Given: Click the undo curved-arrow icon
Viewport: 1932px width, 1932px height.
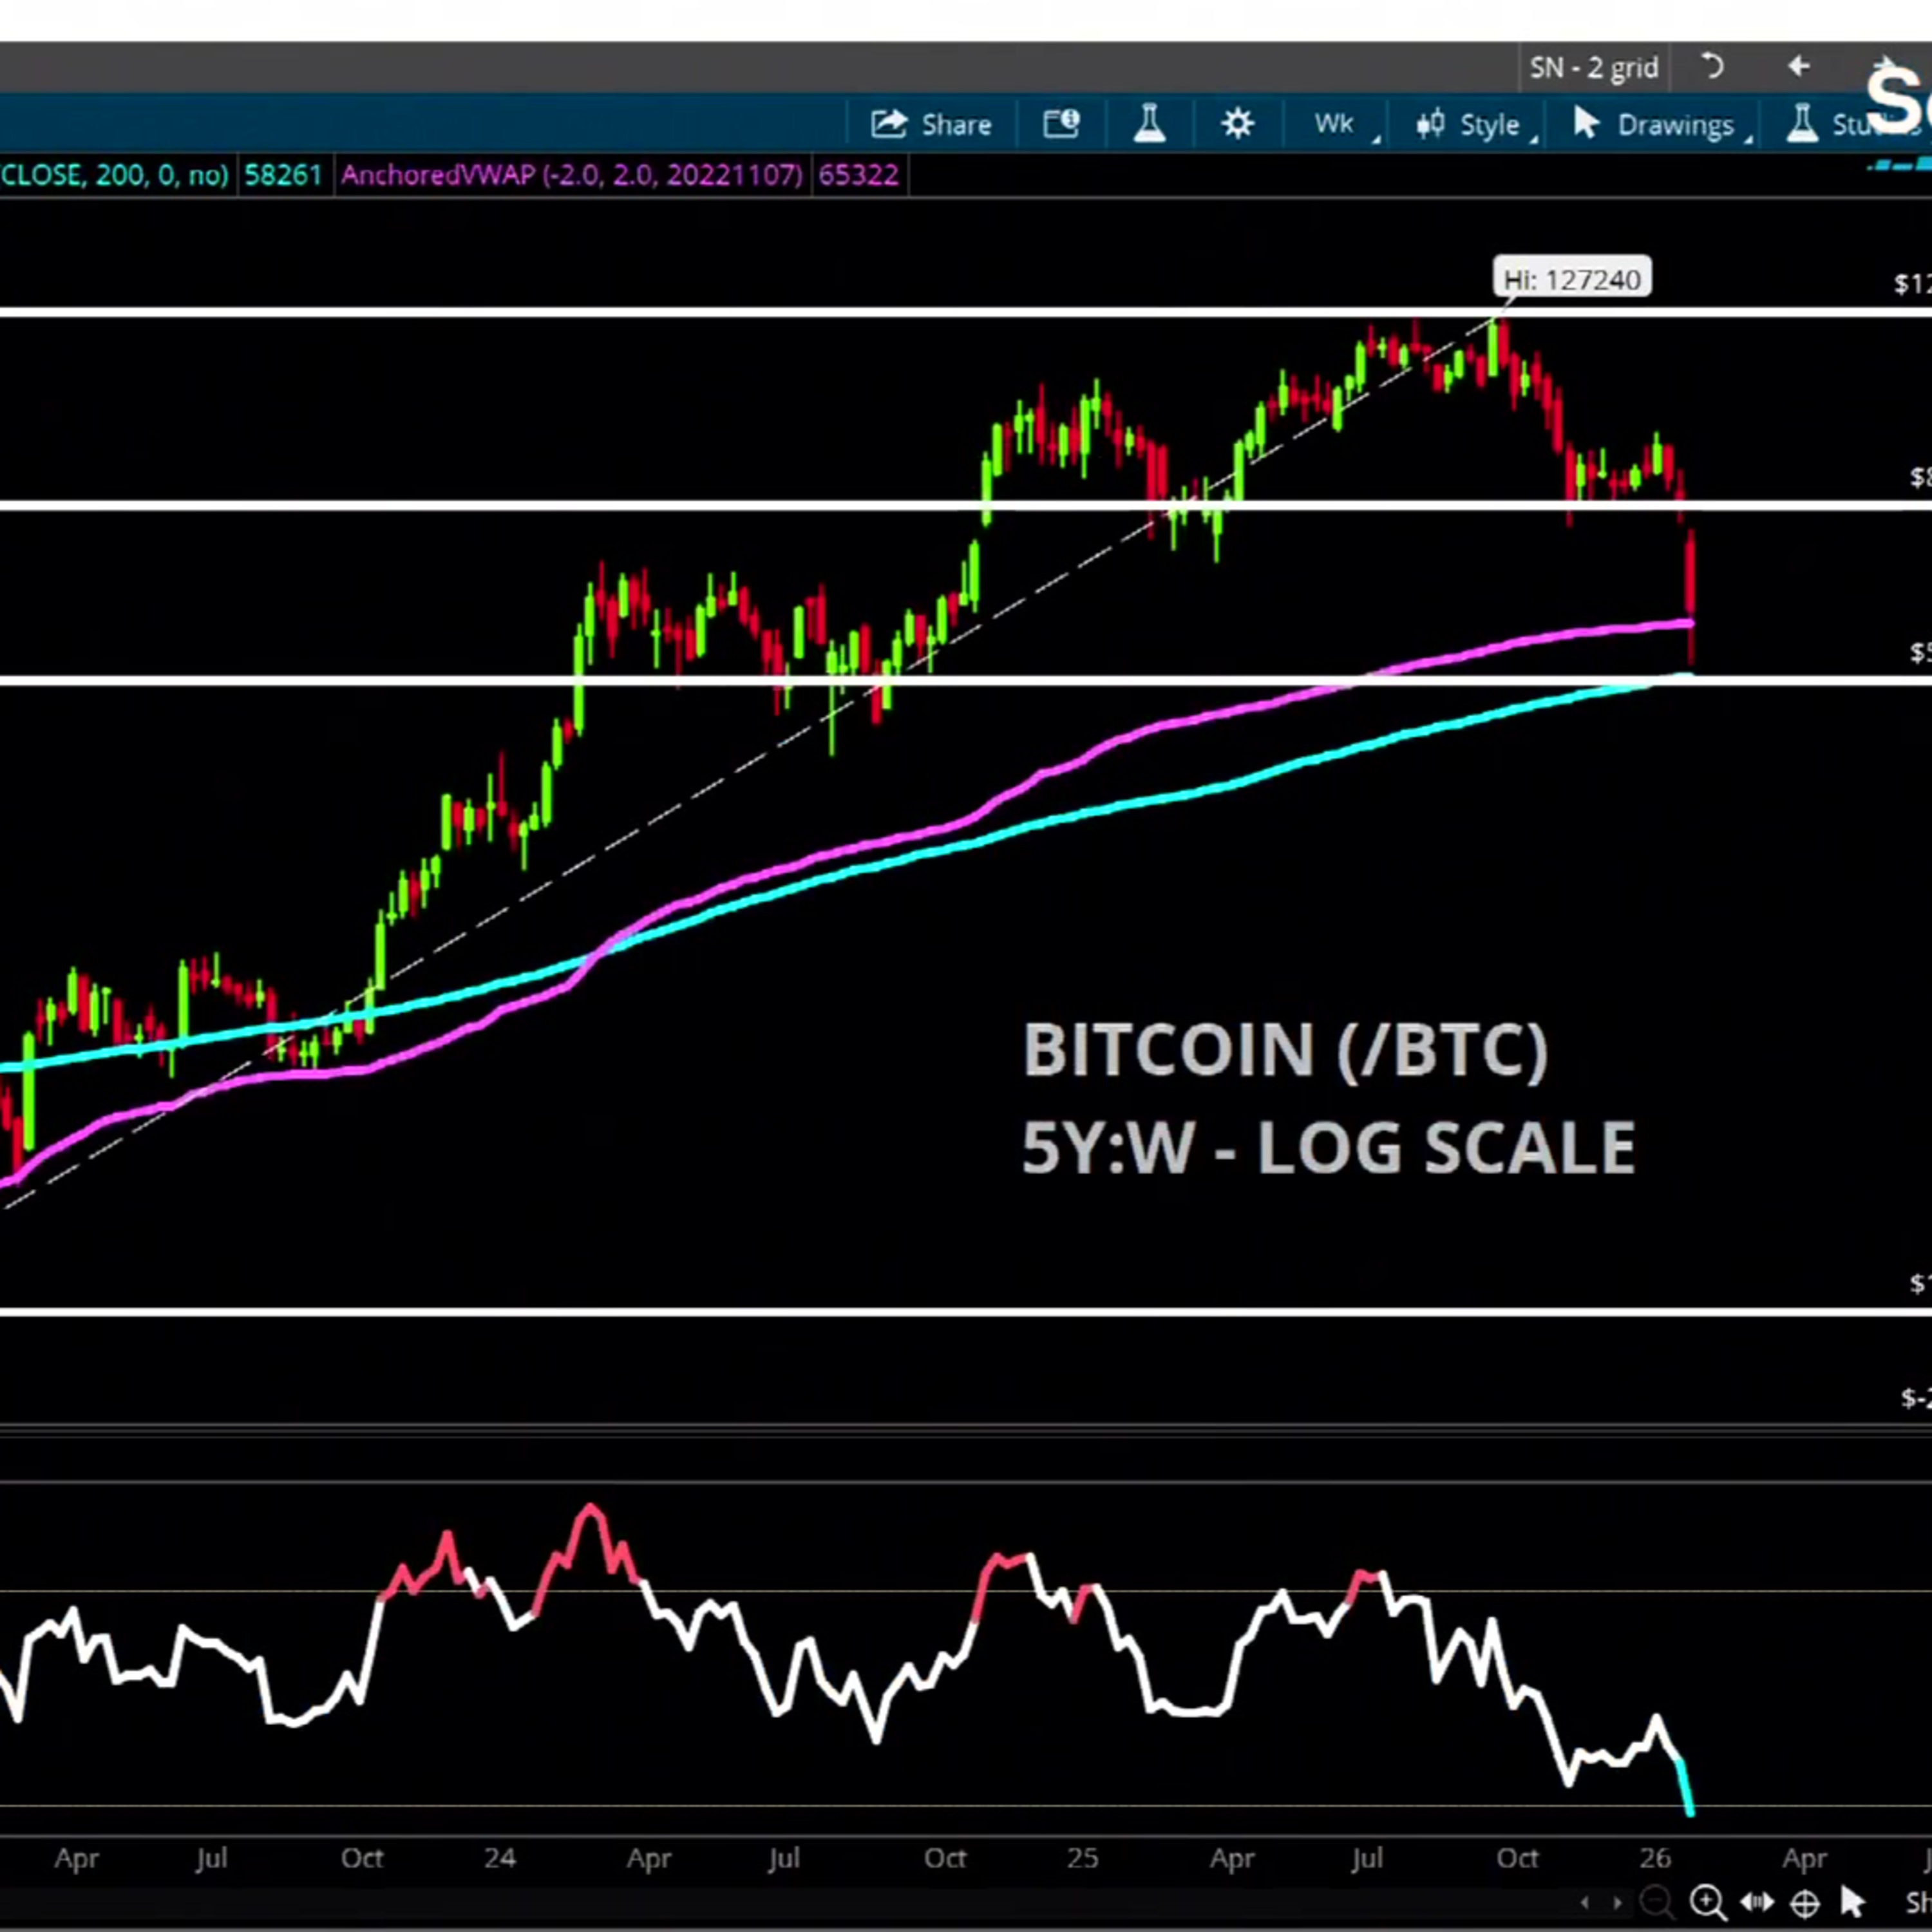Looking at the screenshot, I should 1712,67.
